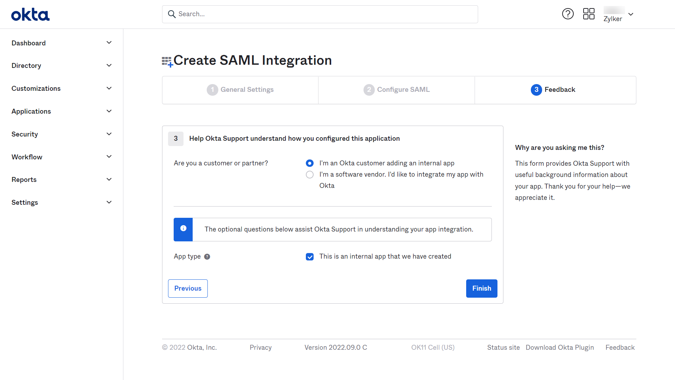Click the step 3 Feedback circle icon
Image resolution: width=675 pixels, height=380 pixels.
(x=536, y=90)
